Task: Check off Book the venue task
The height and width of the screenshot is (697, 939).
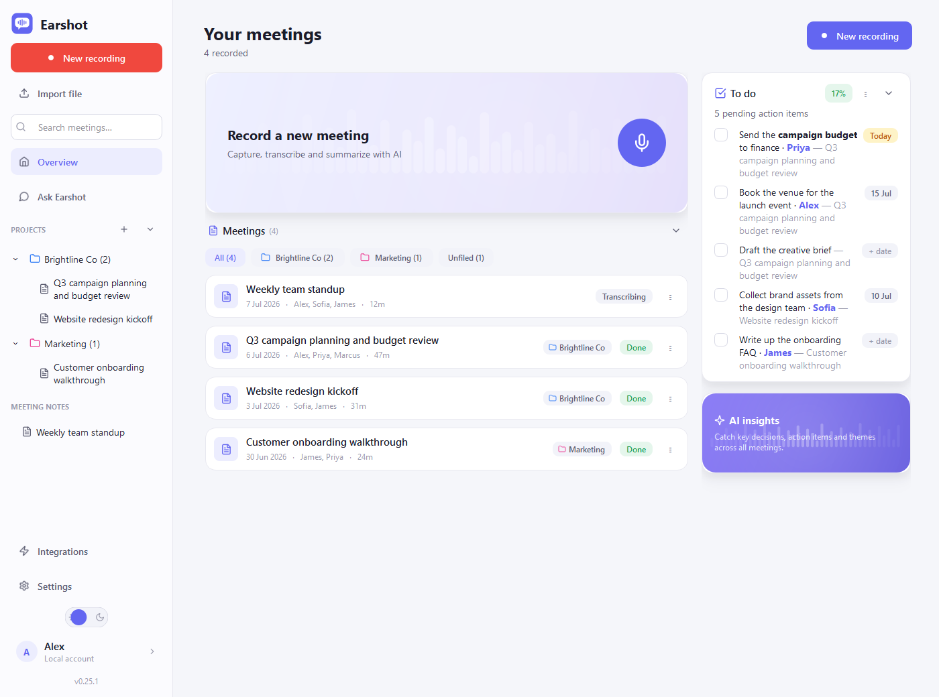Action: (721, 192)
